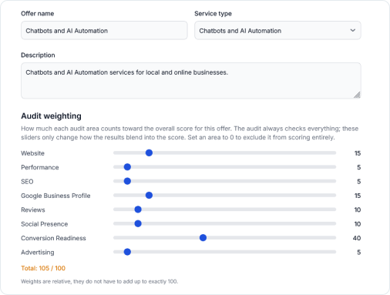390x295 pixels.
Task: Click the Conversion Readiness value 40
Action: pyautogui.click(x=357, y=238)
